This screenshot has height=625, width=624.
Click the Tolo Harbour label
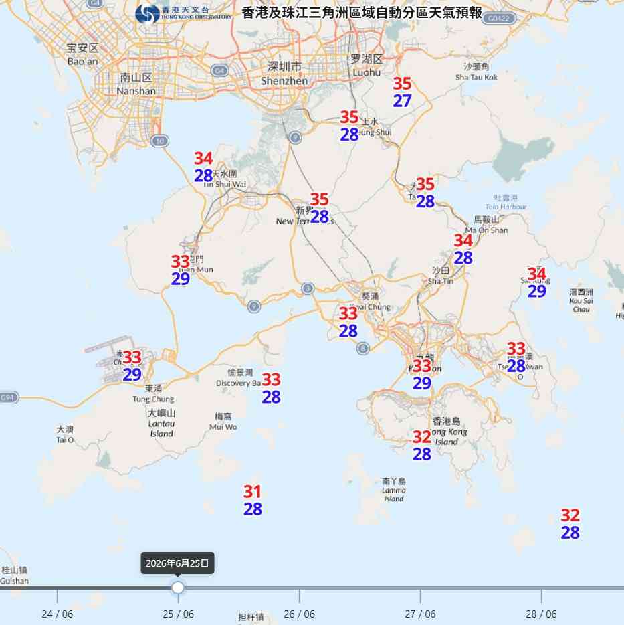click(506, 202)
